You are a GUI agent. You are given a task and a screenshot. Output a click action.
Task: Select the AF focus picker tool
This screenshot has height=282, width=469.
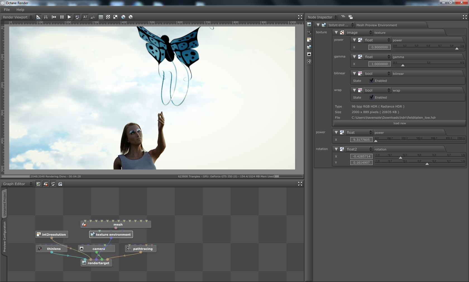(x=93, y=17)
